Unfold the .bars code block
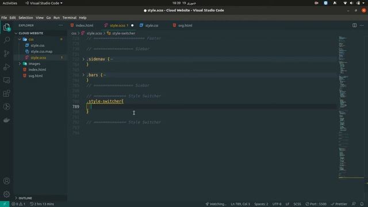 click(83, 75)
